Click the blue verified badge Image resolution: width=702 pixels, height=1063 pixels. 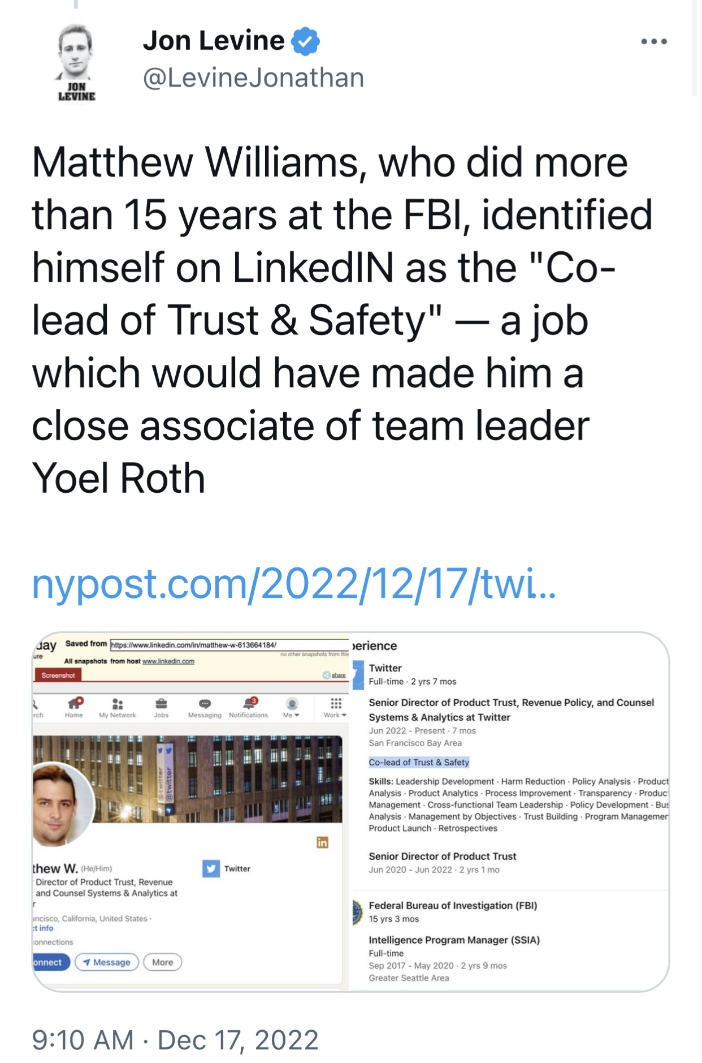[x=305, y=41]
